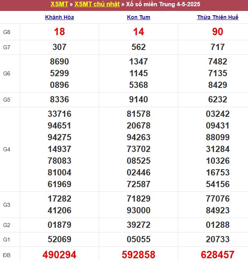Select the G8 row label

click(x=7, y=32)
